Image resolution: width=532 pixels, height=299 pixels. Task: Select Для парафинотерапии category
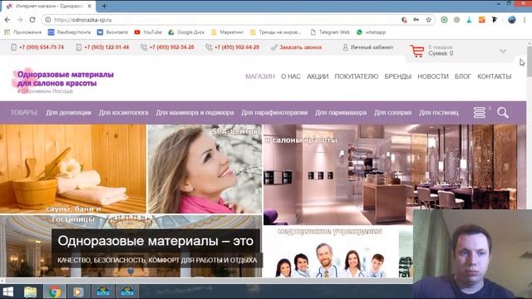274,112
